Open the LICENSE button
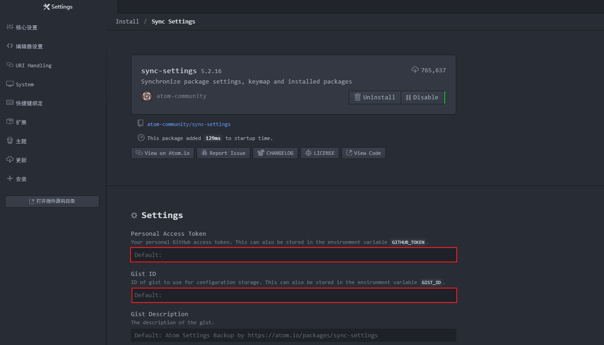The width and height of the screenshot is (604, 345). 320,153
